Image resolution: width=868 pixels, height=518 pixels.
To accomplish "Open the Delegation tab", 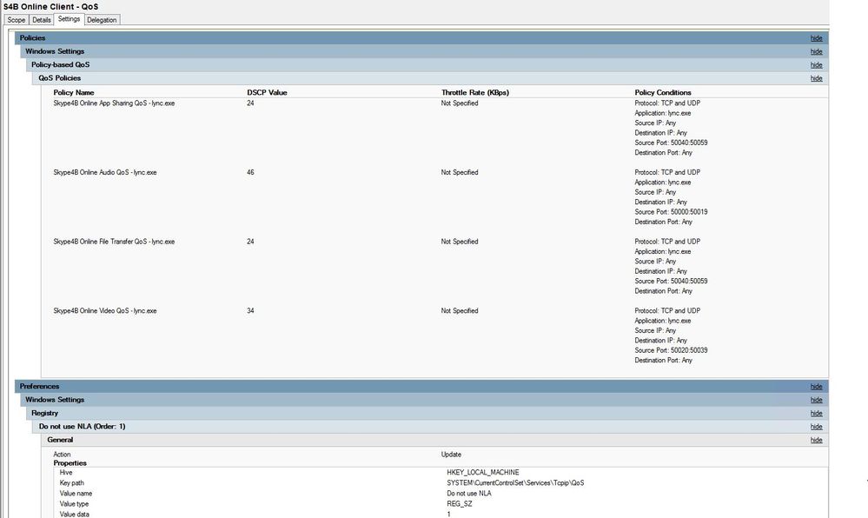I will [102, 20].
